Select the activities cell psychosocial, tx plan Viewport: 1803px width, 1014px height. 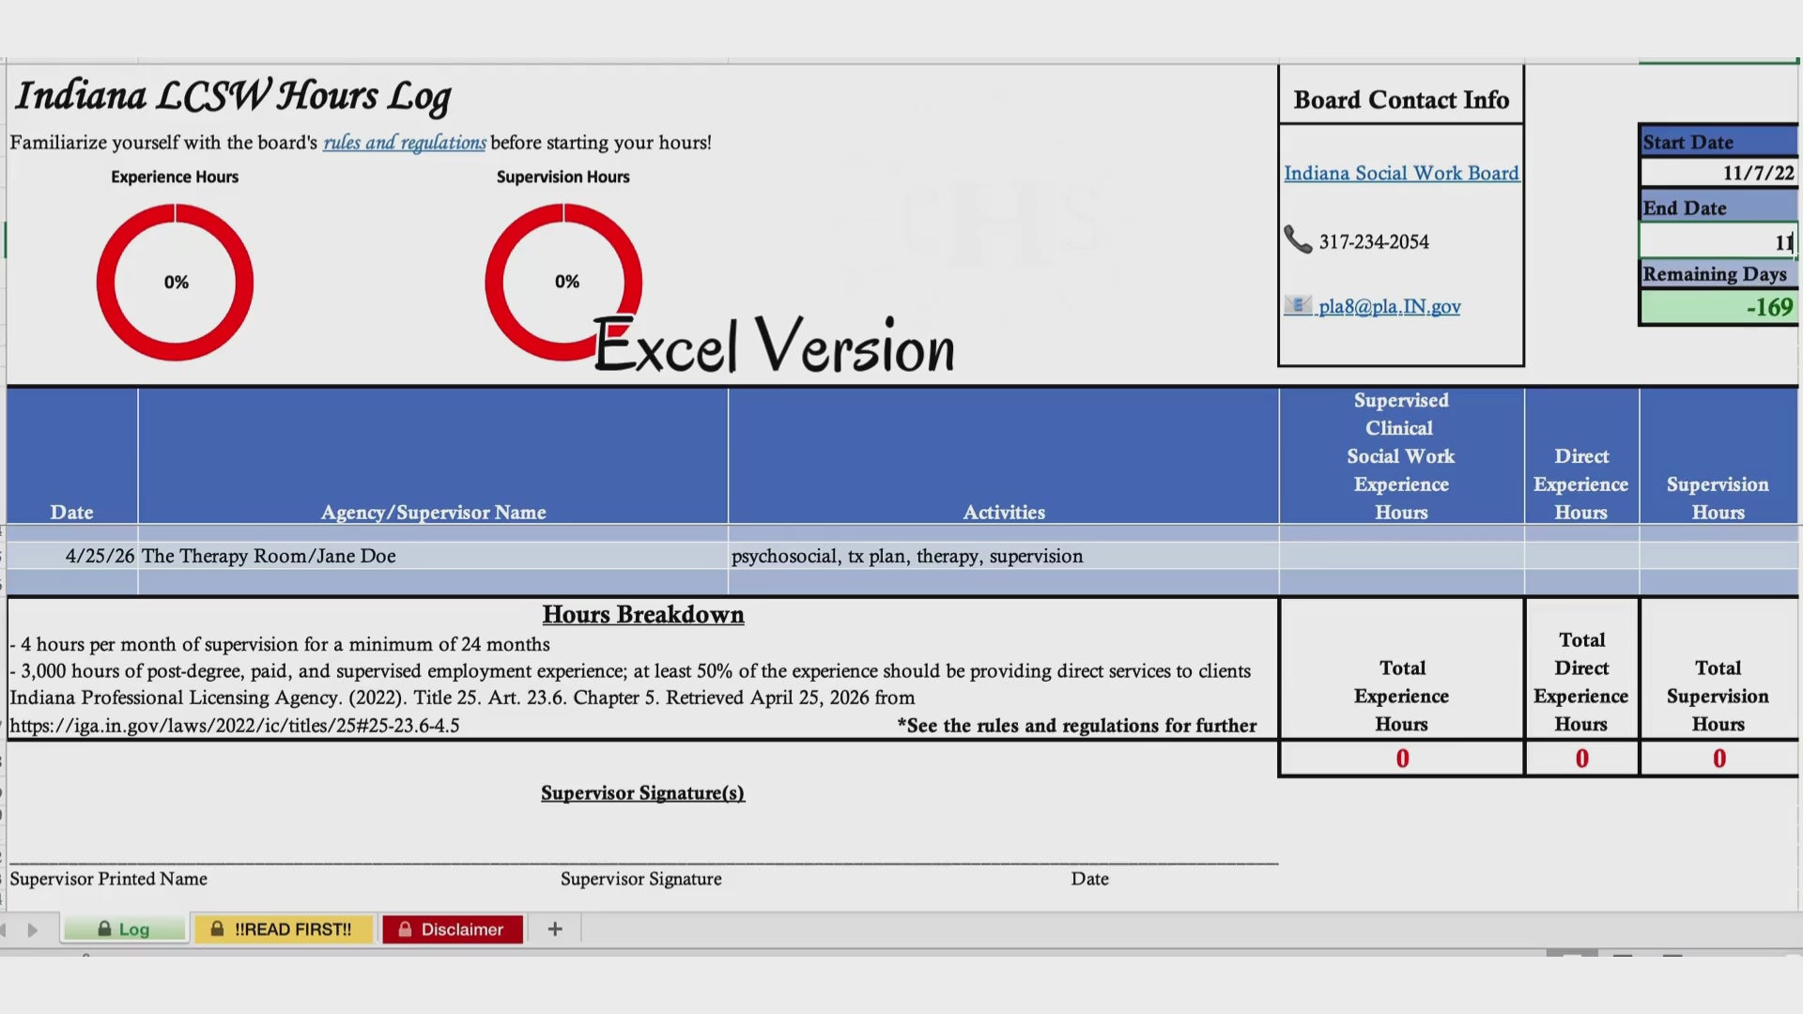(1003, 556)
